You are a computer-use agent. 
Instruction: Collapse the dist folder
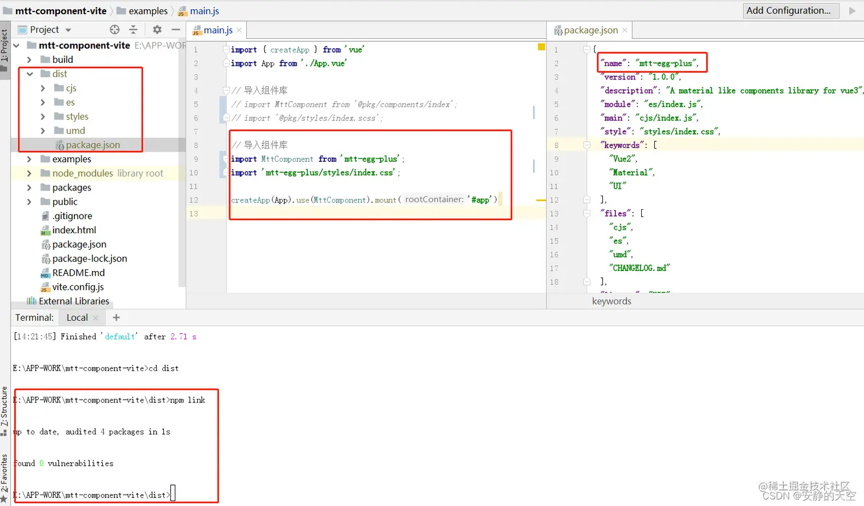[x=30, y=74]
